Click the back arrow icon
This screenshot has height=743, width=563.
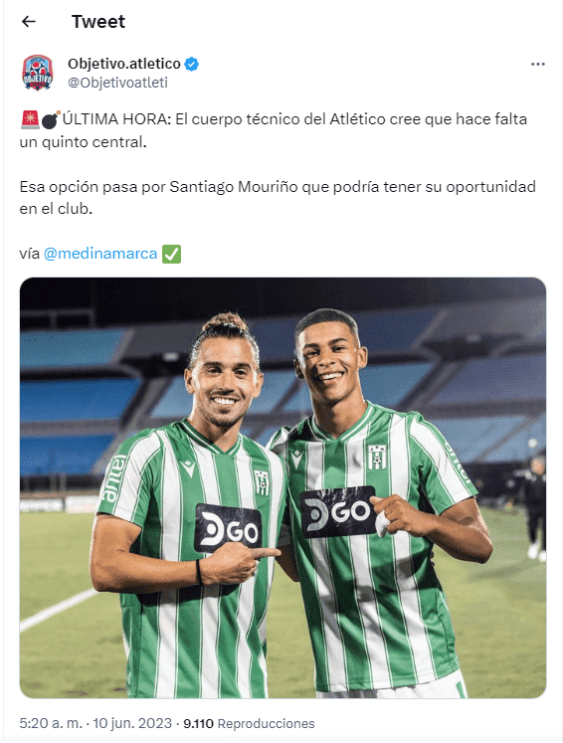[x=29, y=21]
